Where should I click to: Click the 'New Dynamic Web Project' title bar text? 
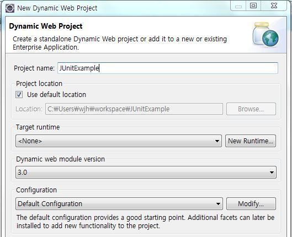pyautogui.click(x=57, y=8)
